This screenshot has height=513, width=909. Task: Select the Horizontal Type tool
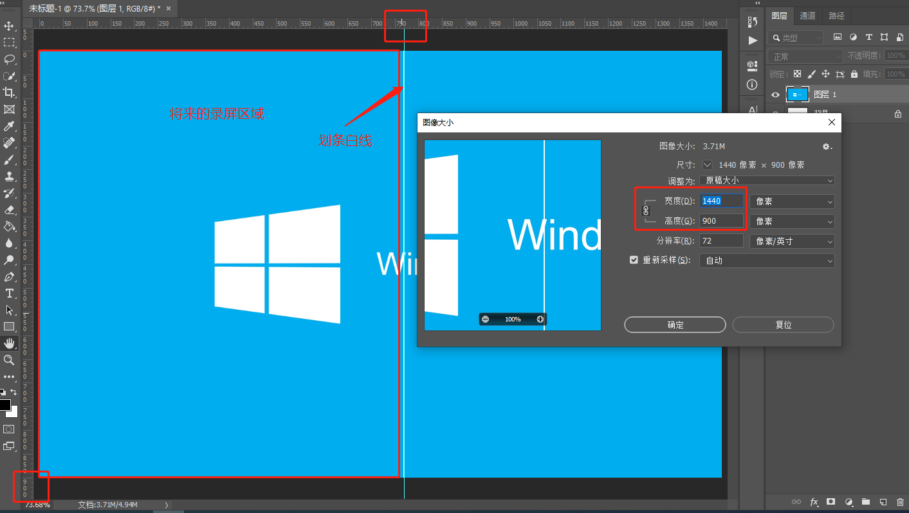9,293
